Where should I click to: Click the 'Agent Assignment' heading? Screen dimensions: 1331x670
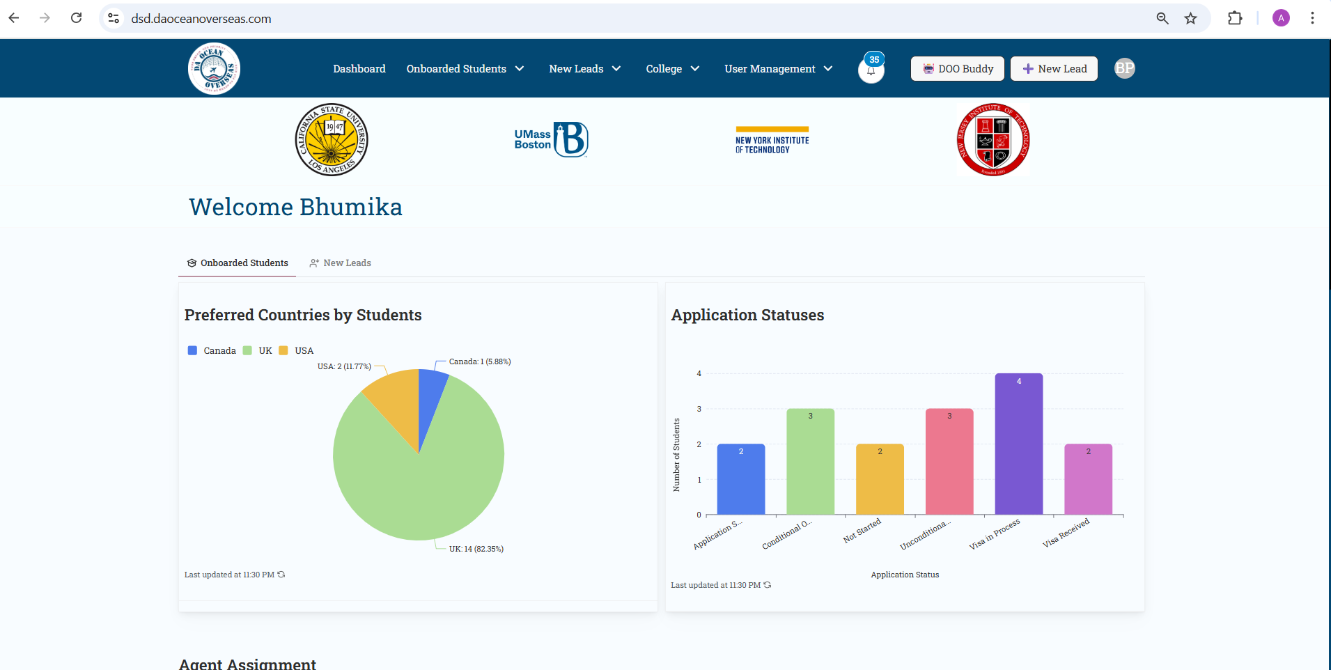coord(247,664)
